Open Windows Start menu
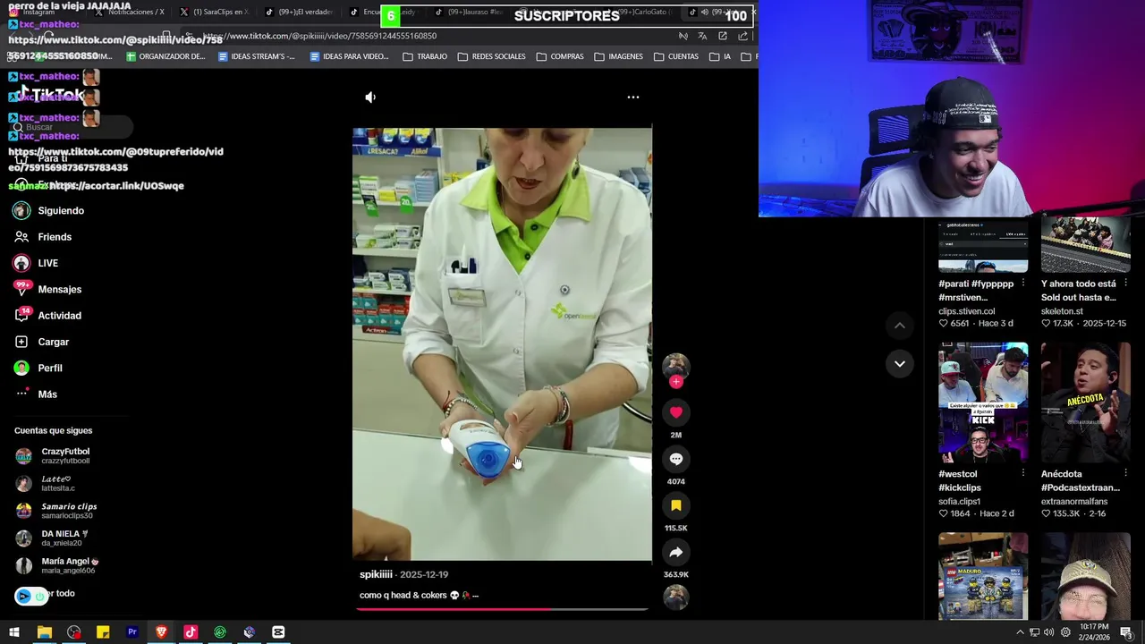The image size is (1145, 644). (14, 632)
